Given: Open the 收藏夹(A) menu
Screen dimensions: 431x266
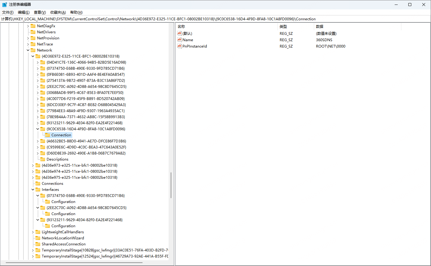Looking at the screenshot, I should tap(58, 12).
